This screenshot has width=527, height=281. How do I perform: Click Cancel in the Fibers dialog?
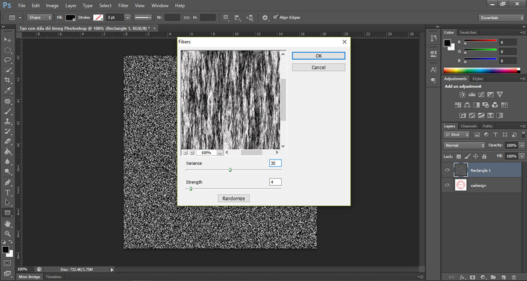[319, 67]
